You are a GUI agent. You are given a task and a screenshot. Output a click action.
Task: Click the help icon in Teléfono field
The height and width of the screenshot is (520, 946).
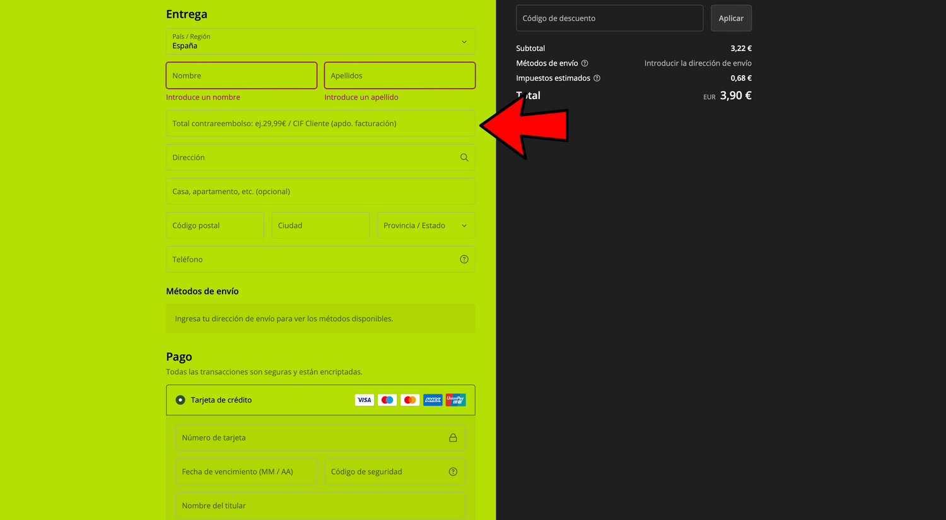464,259
